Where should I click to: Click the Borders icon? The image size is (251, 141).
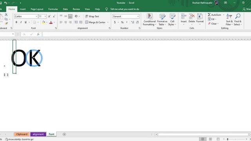coord(34,22)
